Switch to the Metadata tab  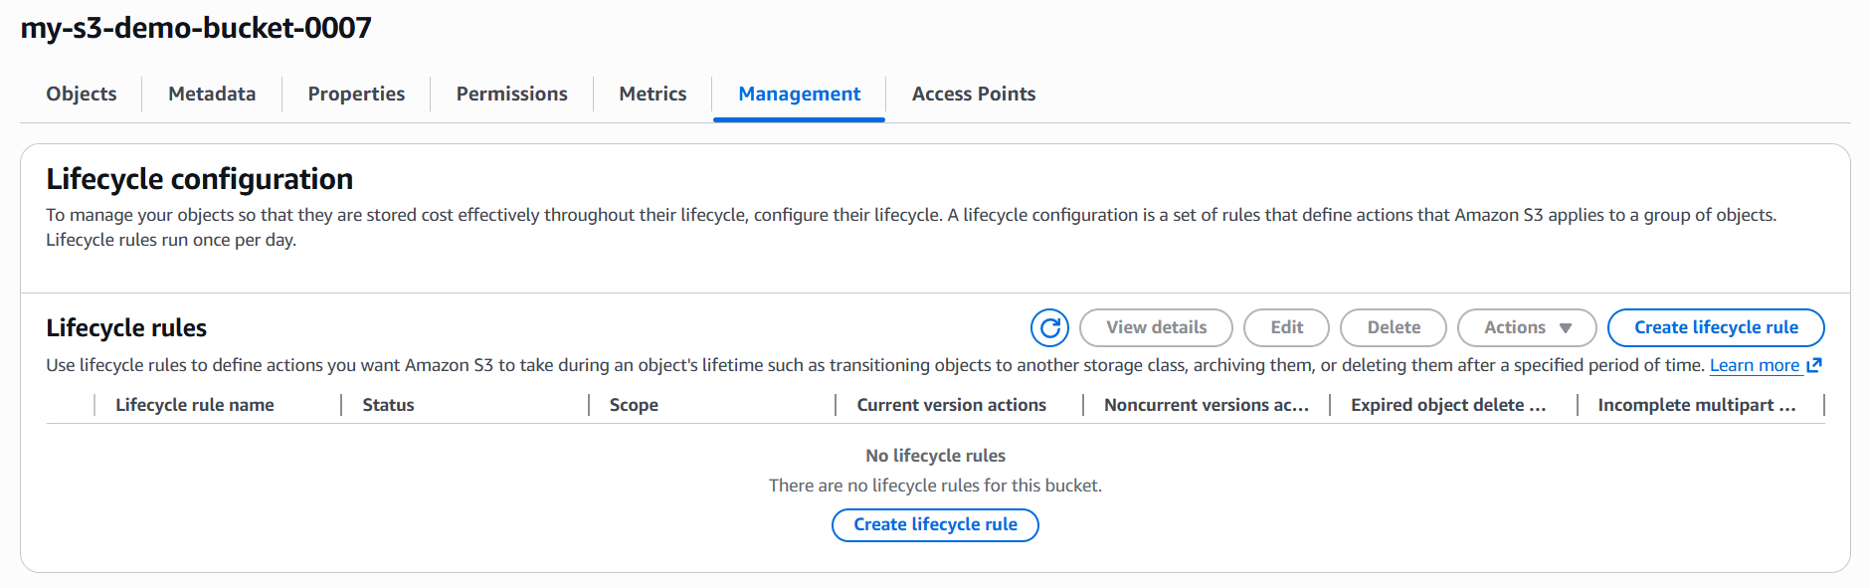212,94
